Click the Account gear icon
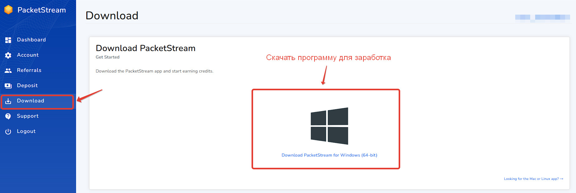Viewport: 576px width, 193px height. point(8,55)
